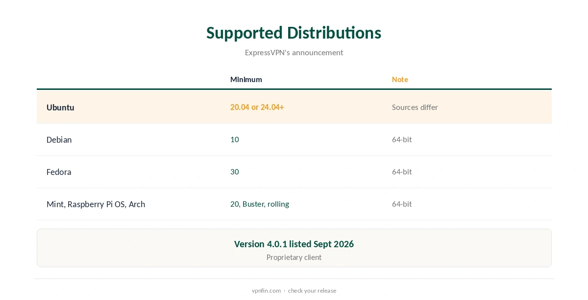
Task: Click the '64-bit' note in Debian row
Action: click(x=402, y=139)
